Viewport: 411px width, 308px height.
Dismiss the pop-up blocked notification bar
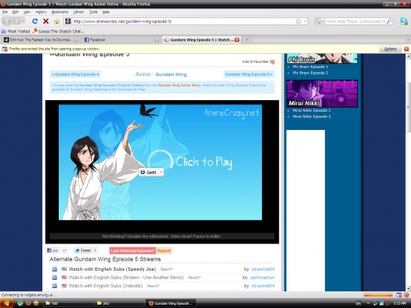pyautogui.click(x=407, y=49)
